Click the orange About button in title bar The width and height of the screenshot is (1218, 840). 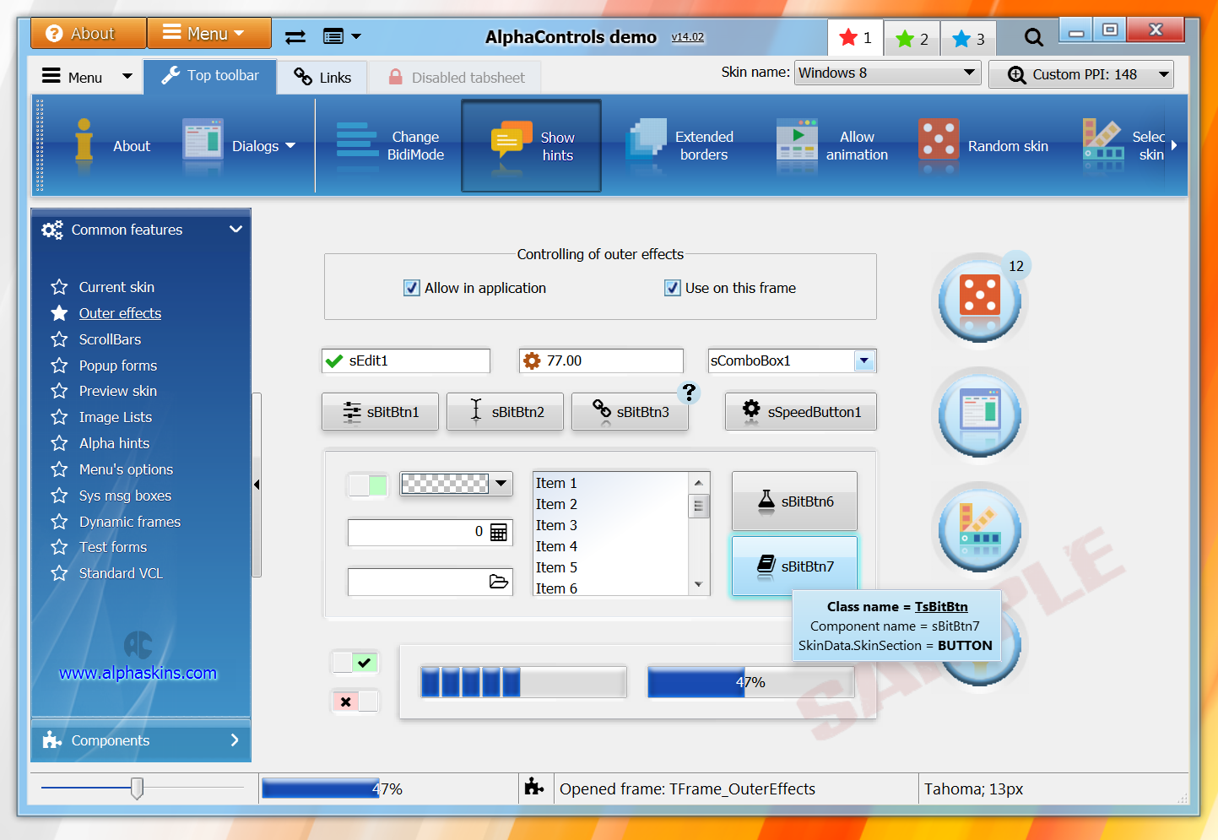89,33
